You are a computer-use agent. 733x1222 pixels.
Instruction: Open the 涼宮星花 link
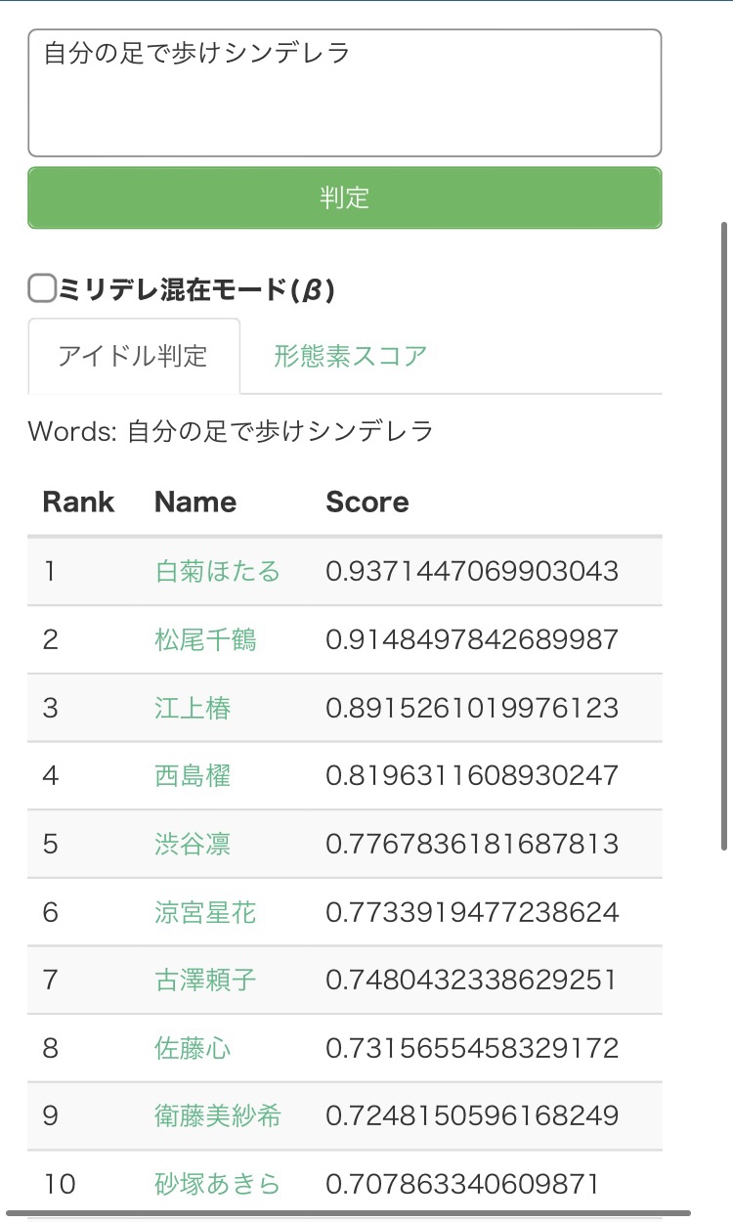tap(205, 912)
